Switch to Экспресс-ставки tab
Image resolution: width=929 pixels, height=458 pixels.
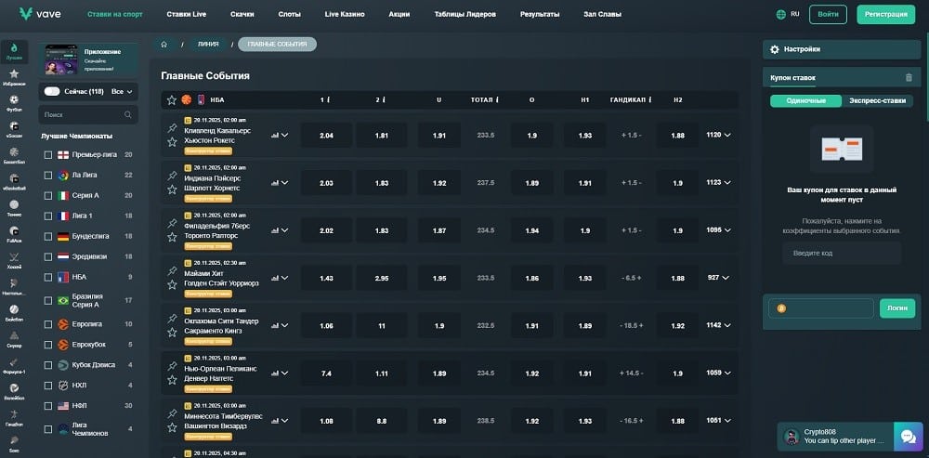[878, 100]
